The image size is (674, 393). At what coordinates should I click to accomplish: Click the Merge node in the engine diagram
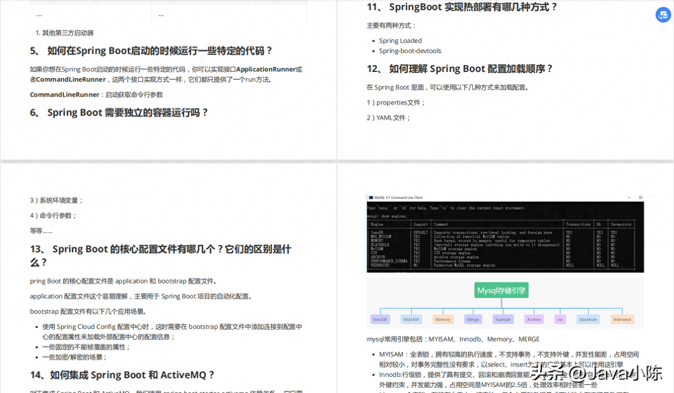point(472,319)
